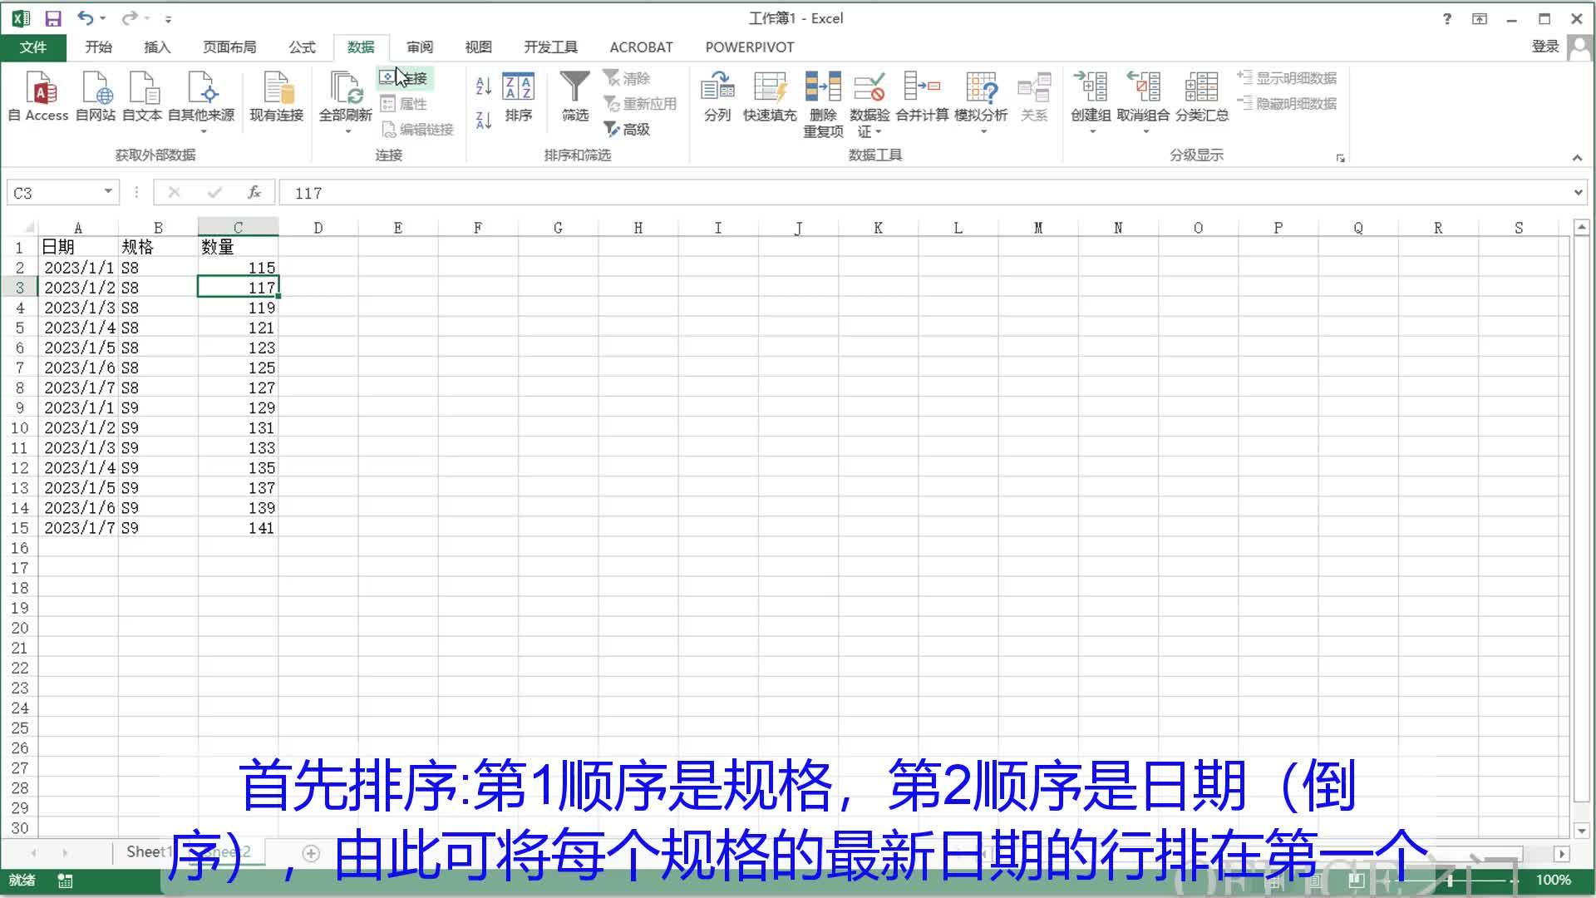Viewport: 1596px width, 898px height.
Task: Open the Name Box dropdown
Action: coord(109,192)
